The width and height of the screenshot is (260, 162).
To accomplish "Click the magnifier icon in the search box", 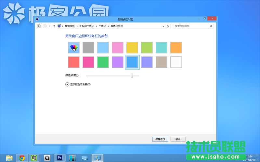I will [x=211, y=26].
